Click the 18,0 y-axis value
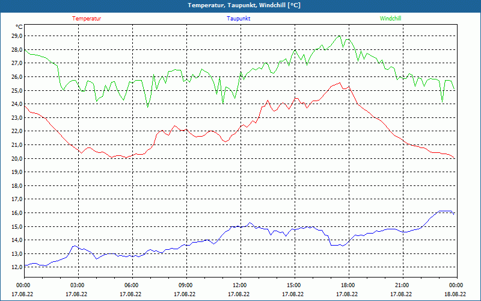The width and height of the screenshot is (481, 301). pos(17,185)
